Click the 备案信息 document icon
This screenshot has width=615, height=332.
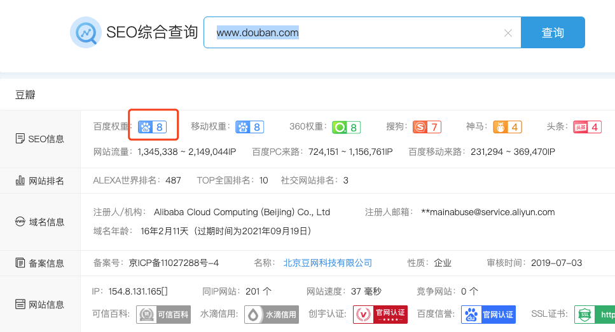pyautogui.click(x=20, y=263)
